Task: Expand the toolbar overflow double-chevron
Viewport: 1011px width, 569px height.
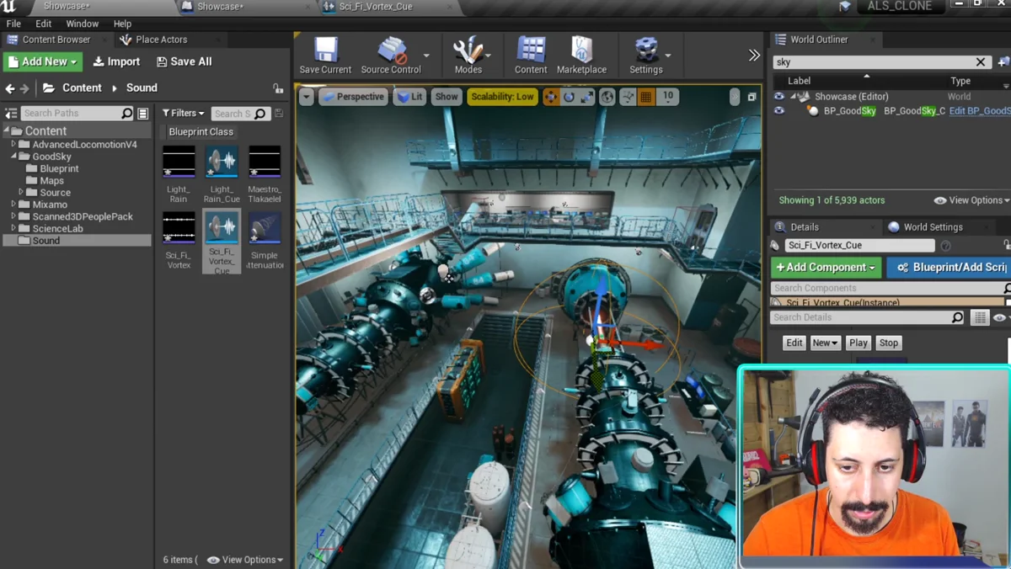Action: point(754,56)
